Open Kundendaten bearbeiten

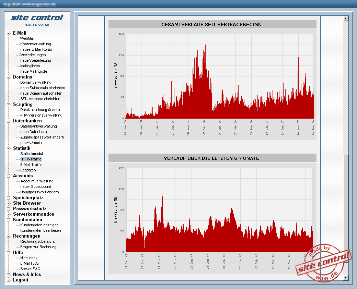click(x=41, y=230)
